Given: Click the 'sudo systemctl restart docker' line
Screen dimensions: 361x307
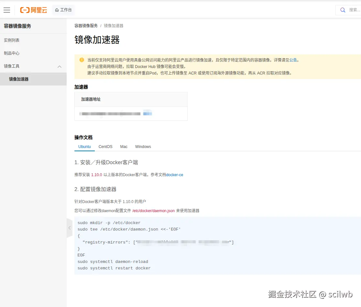Looking at the screenshot, I should coord(114,268).
